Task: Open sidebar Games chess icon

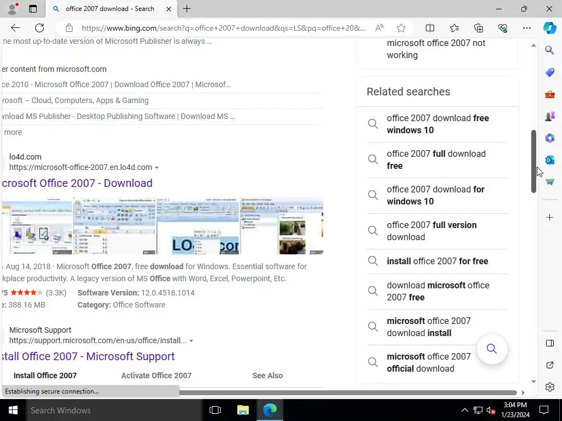Action: pyautogui.click(x=549, y=116)
